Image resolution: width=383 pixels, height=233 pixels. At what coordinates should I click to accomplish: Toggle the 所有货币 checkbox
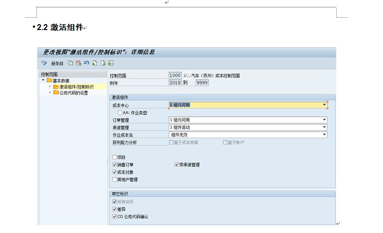tap(115, 201)
